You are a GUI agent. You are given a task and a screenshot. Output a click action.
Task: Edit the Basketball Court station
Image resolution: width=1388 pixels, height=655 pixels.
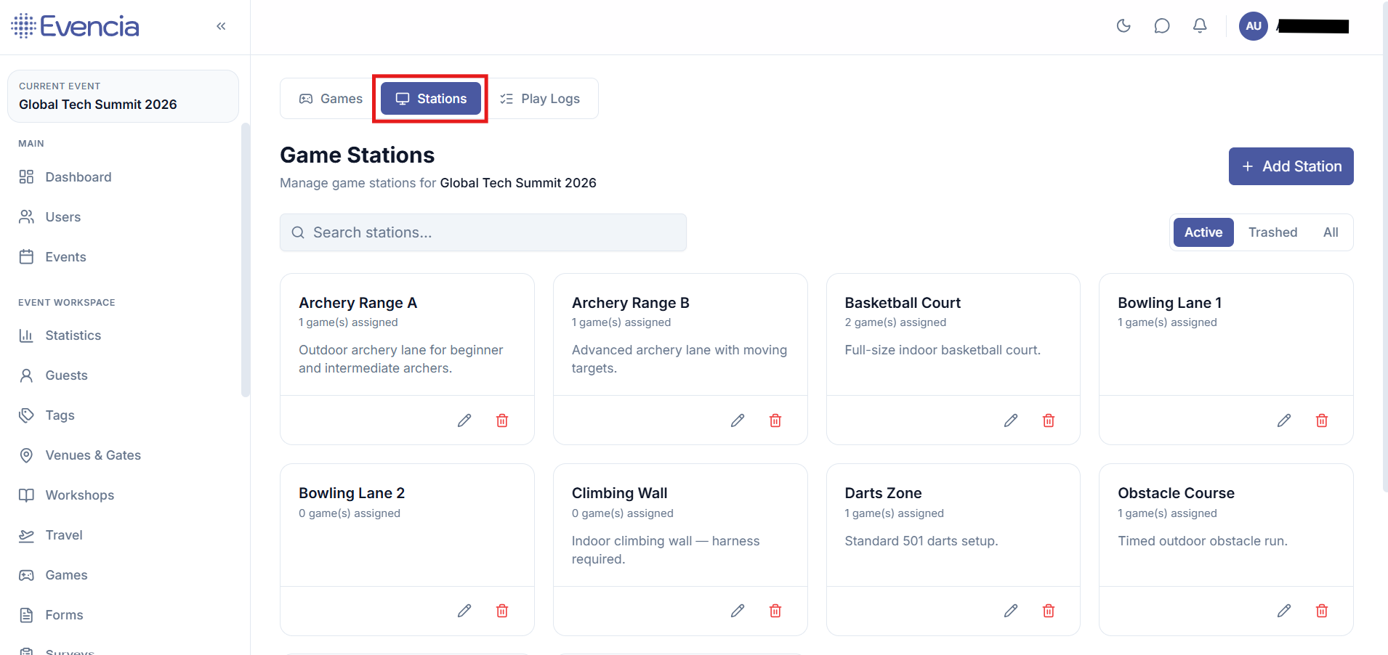1011,420
